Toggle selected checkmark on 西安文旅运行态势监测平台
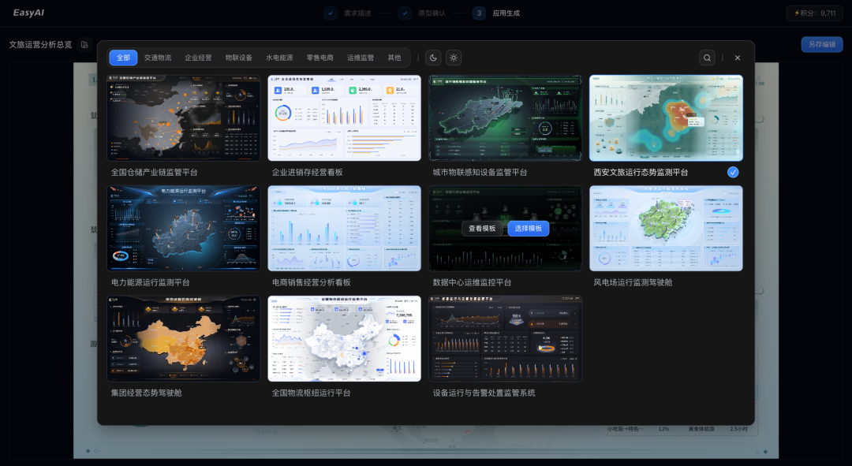852x466 pixels. pos(733,172)
